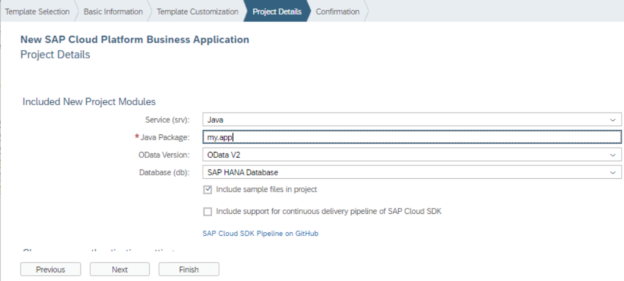The image size is (624, 281).
Task: Expand the OData Version dropdown
Action: click(x=412, y=155)
